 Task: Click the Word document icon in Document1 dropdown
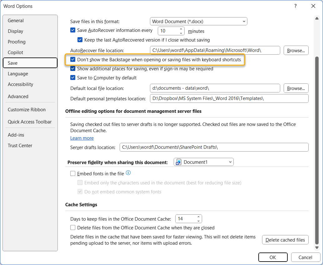178,162
